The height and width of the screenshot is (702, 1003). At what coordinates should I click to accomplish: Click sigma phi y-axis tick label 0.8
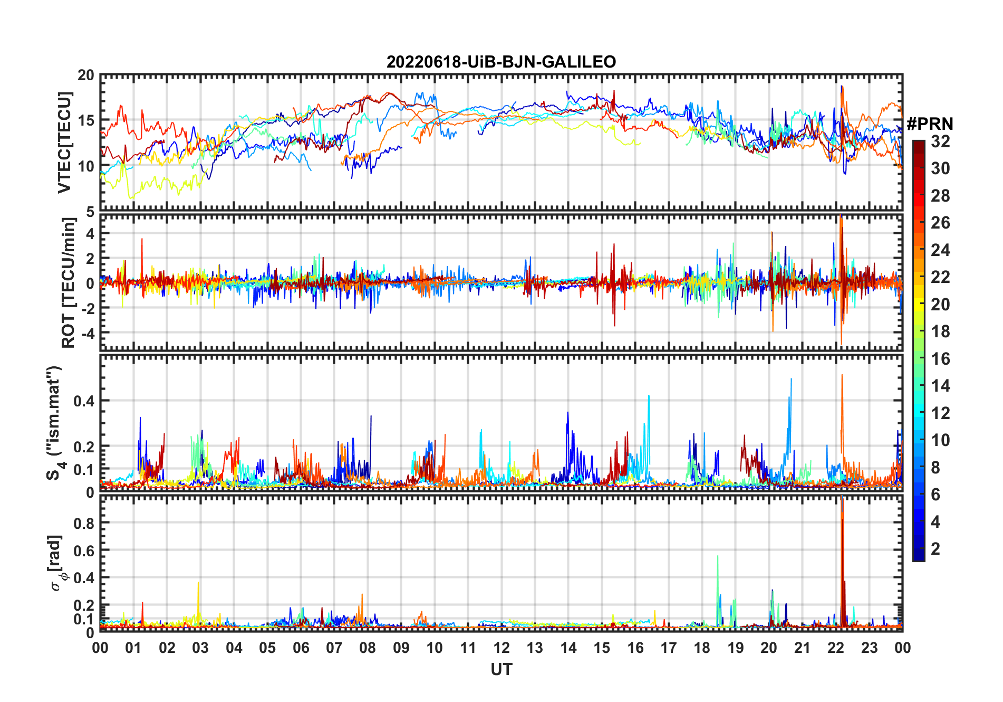(x=84, y=523)
